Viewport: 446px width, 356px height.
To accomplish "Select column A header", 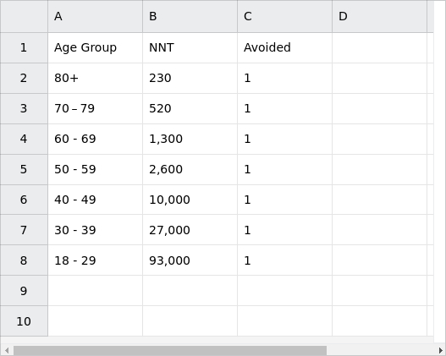I will [x=96, y=16].
